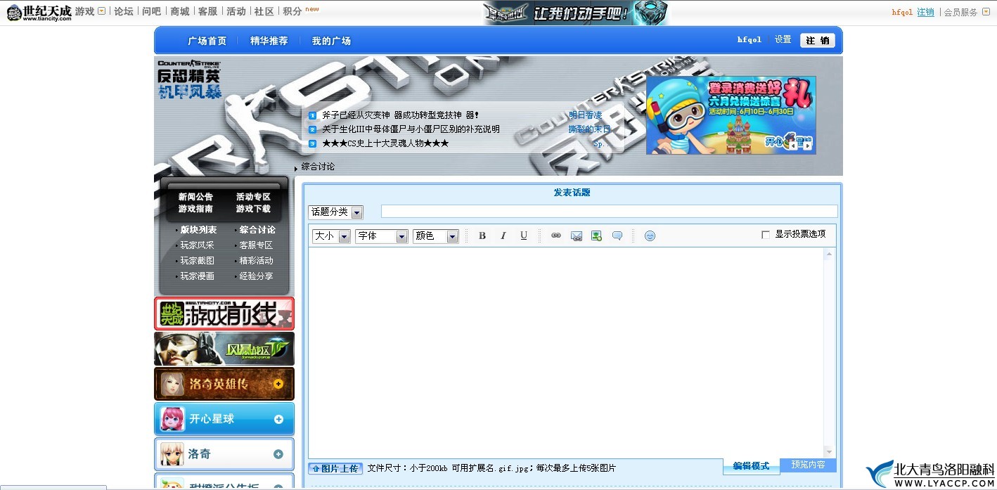
Task: Apply bold formatting with the B icon
Action: point(482,236)
